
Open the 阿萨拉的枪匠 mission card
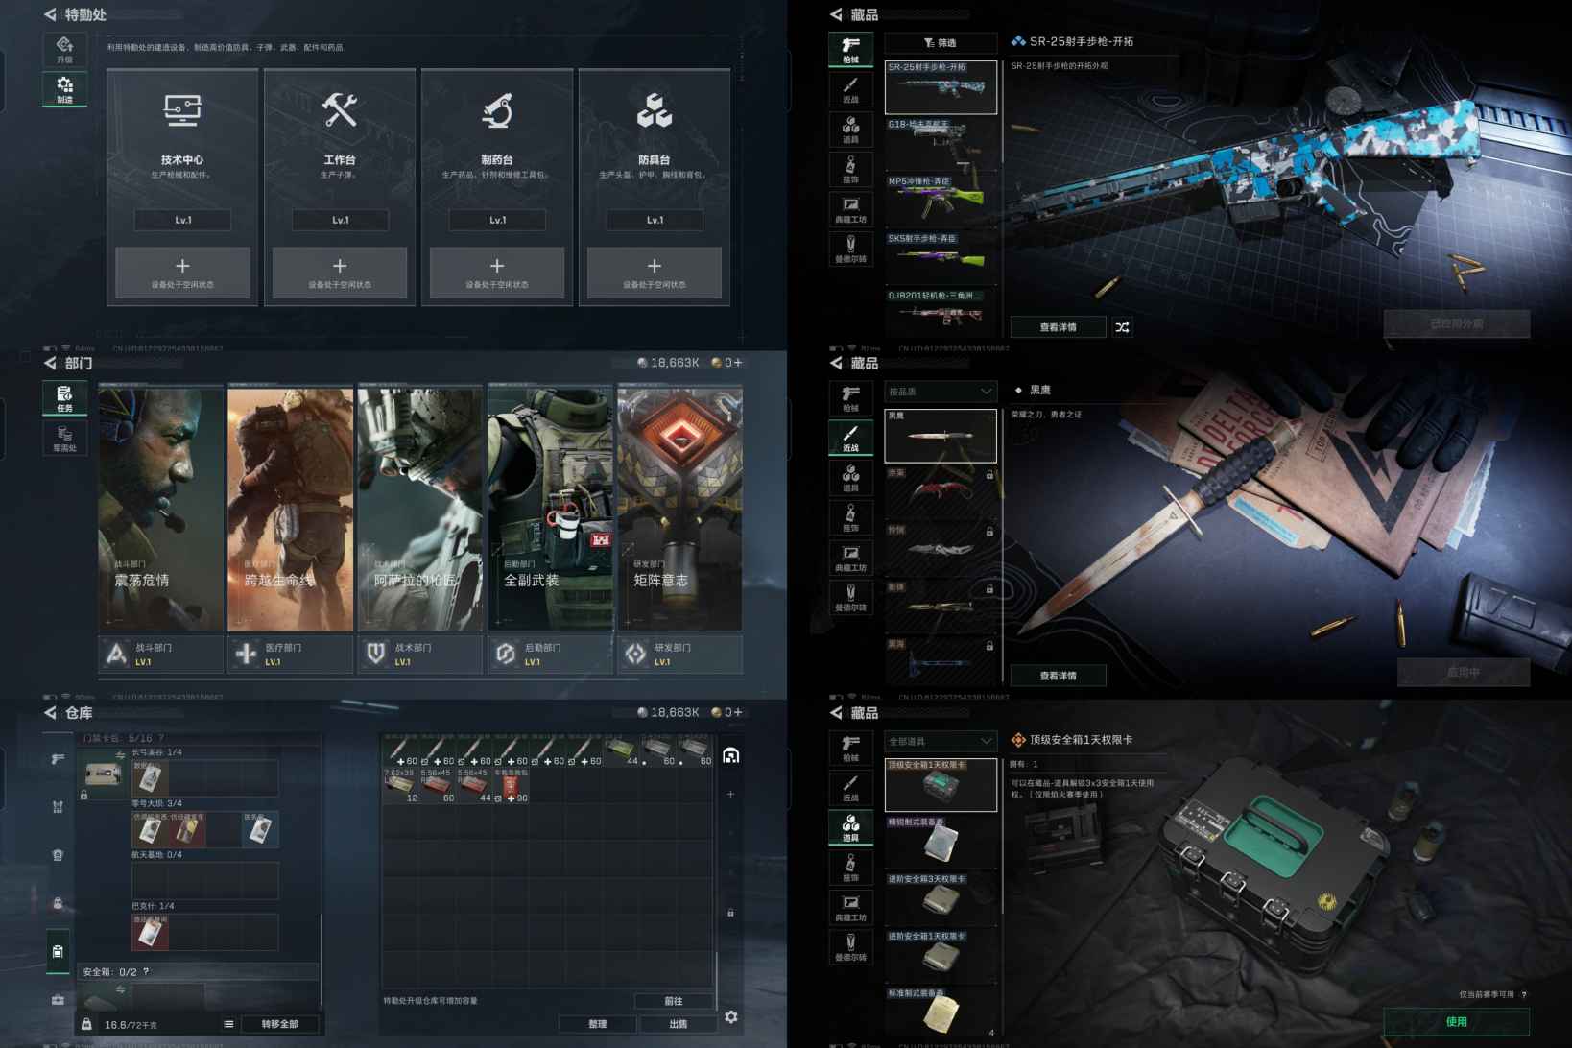tap(420, 507)
